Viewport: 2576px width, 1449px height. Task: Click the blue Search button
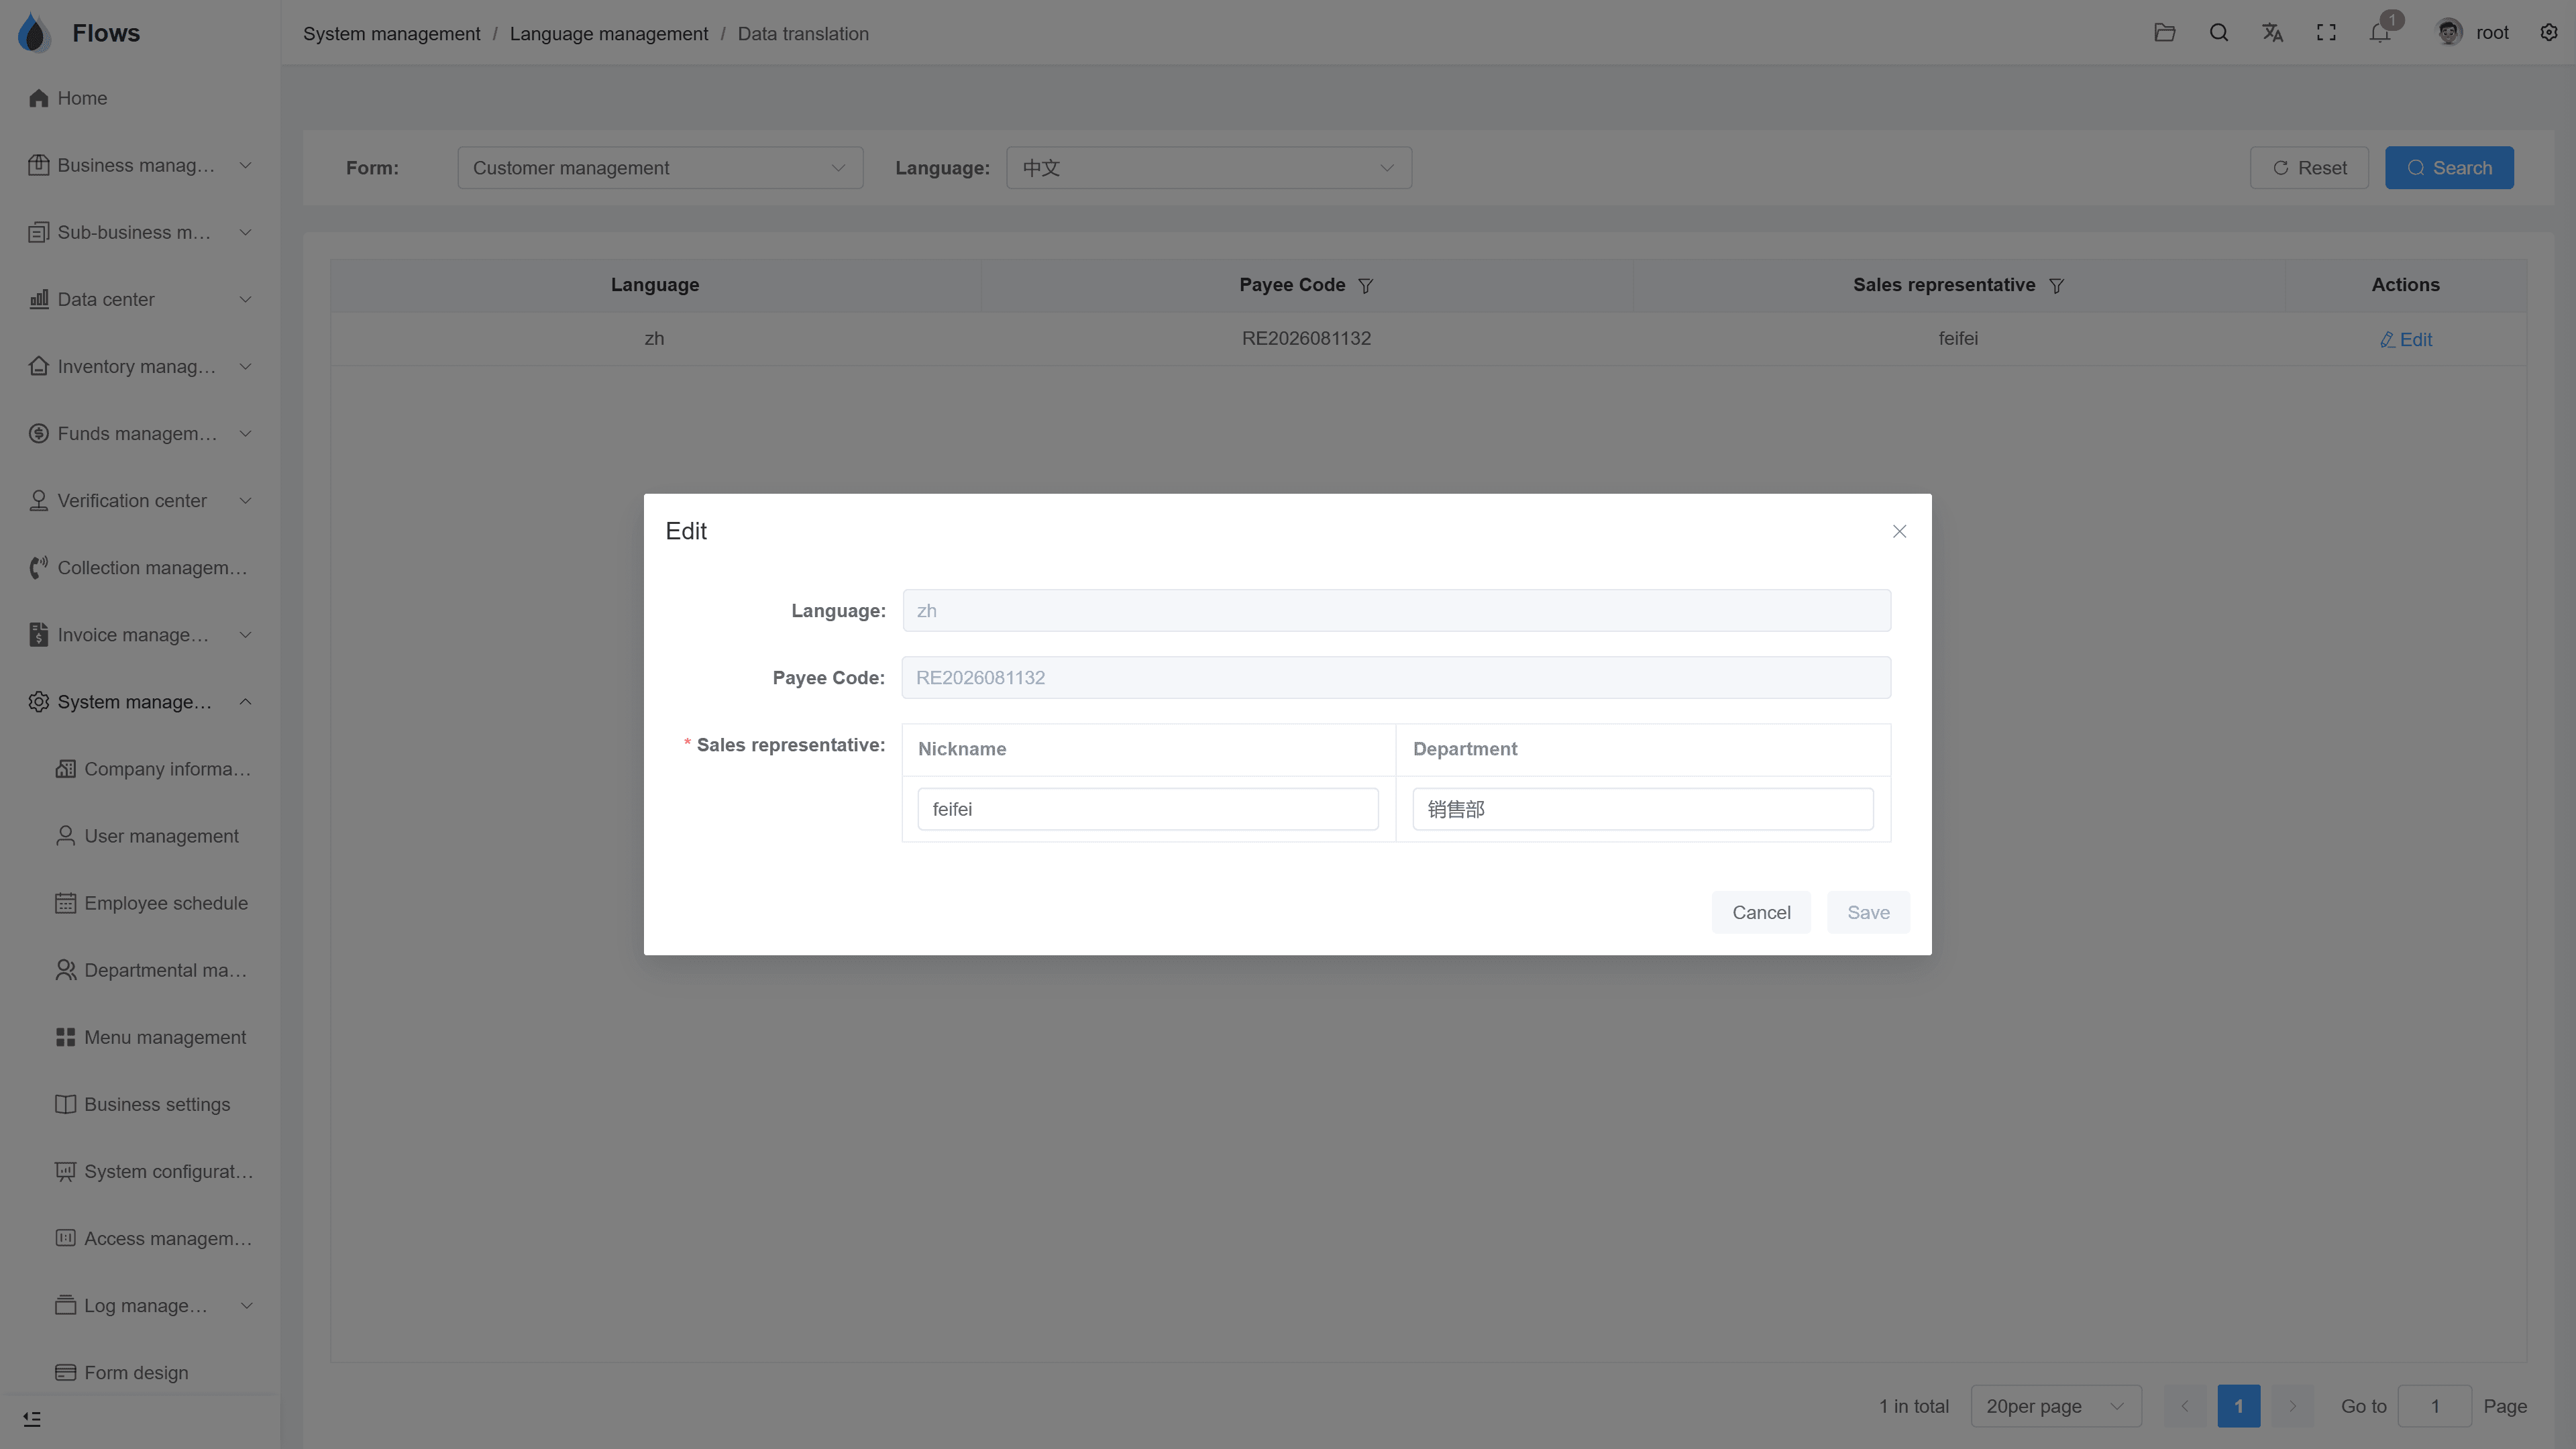(2449, 168)
